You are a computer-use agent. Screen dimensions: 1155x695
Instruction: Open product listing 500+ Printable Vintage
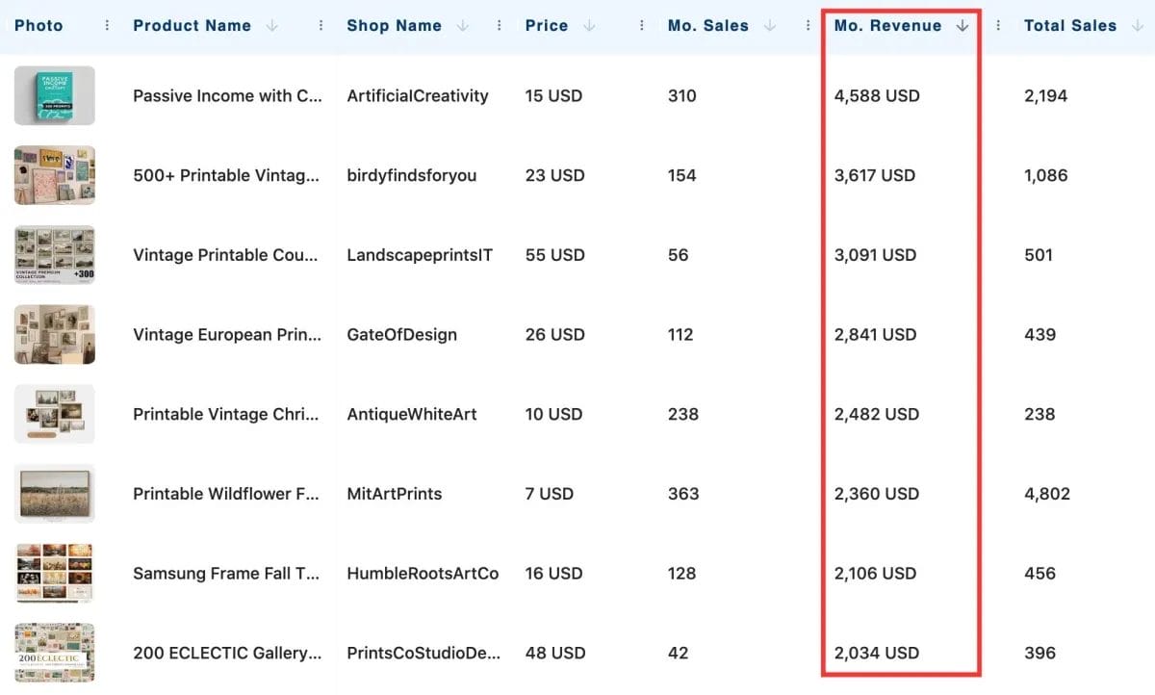pyautogui.click(x=228, y=175)
